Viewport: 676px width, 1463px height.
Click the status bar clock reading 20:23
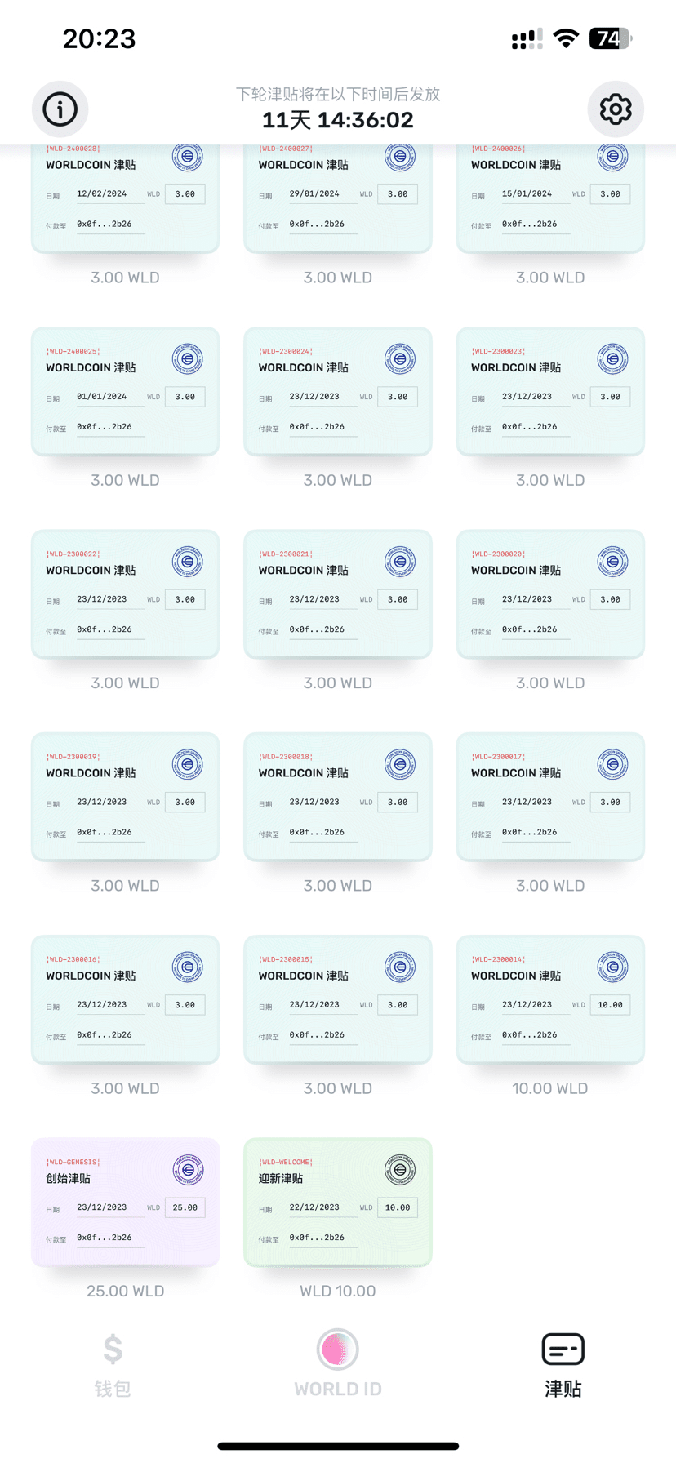click(99, 38)
